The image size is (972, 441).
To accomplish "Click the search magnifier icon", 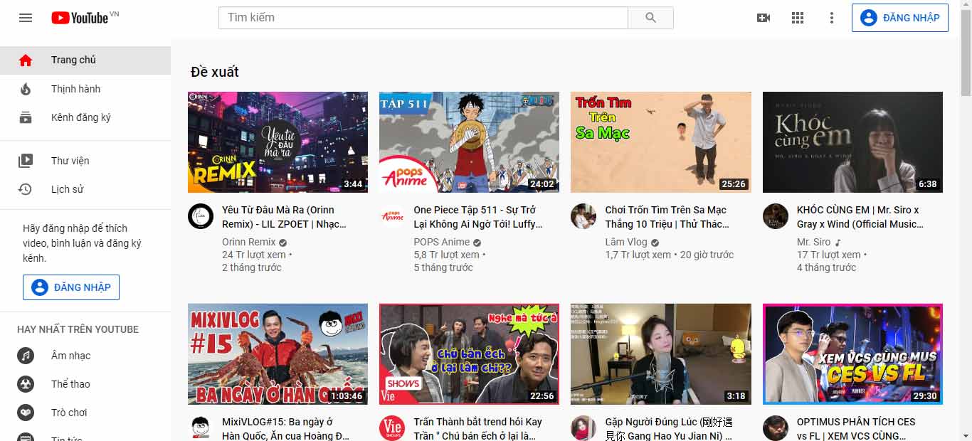I will point(650,18).
